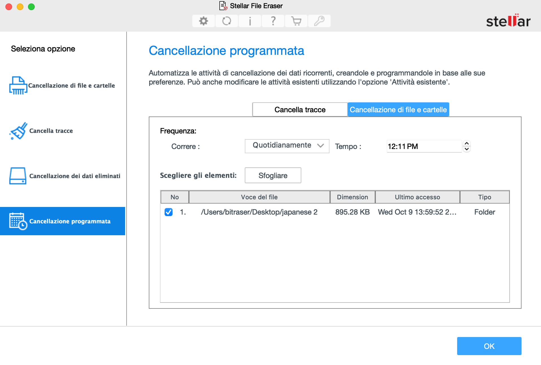Sort by the Tipo column header
Viewport: 541px width, 365px height.
click(x=485, y=197)
